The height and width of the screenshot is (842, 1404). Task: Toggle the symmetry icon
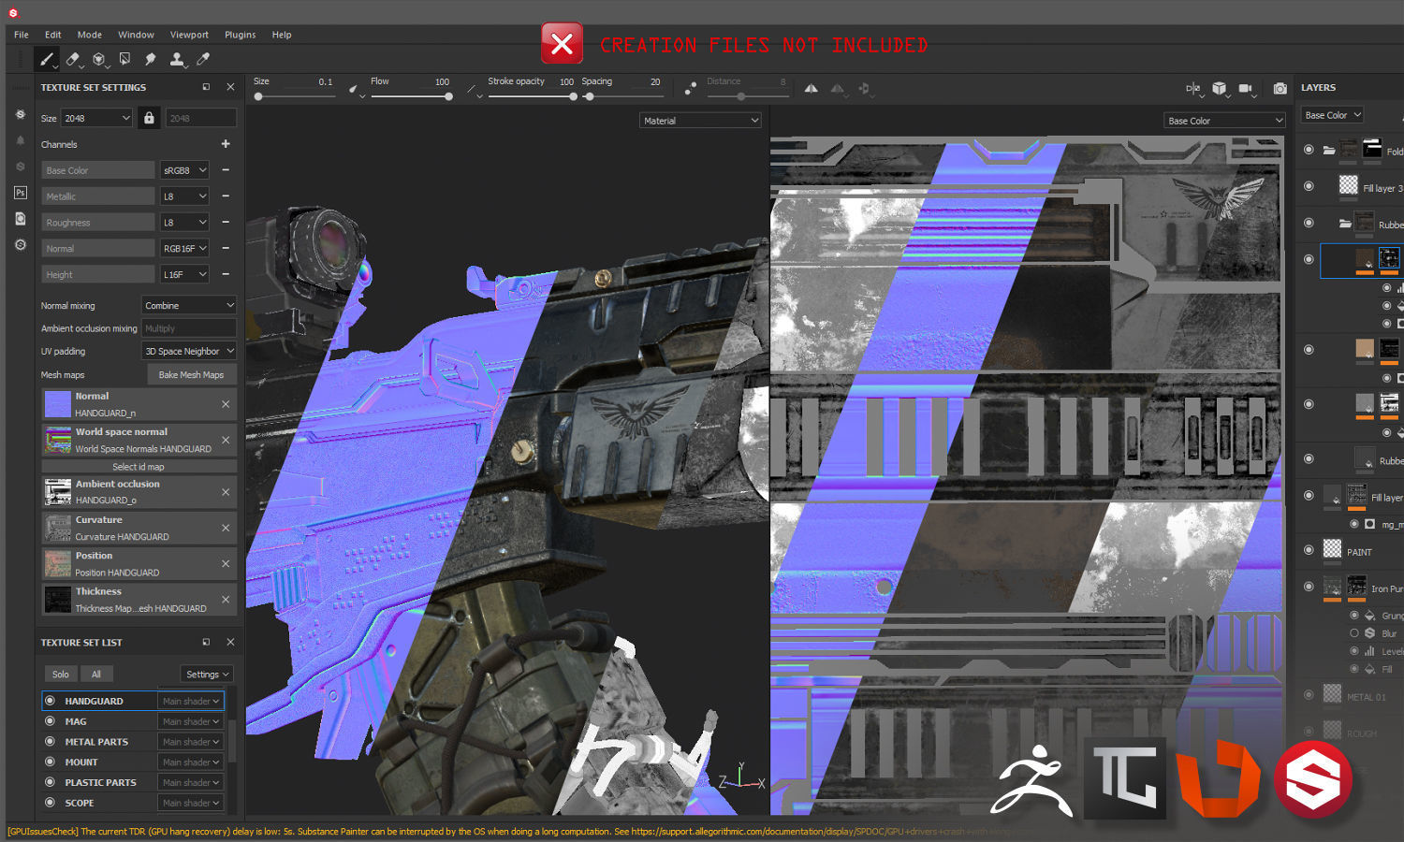(812, 88)
